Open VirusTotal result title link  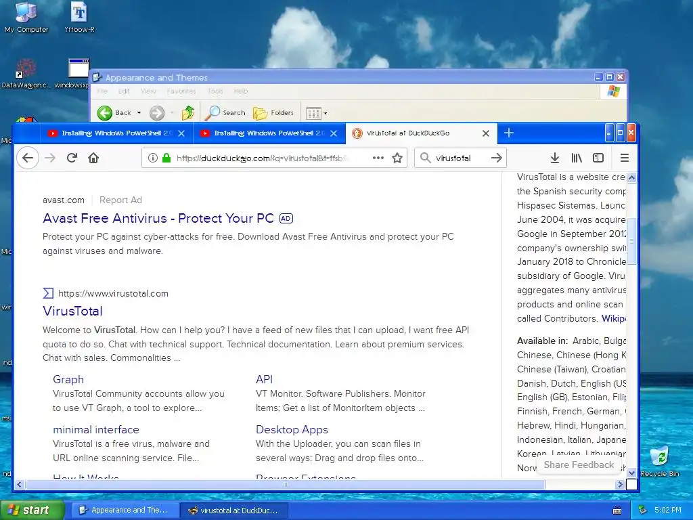pos(72,311)
